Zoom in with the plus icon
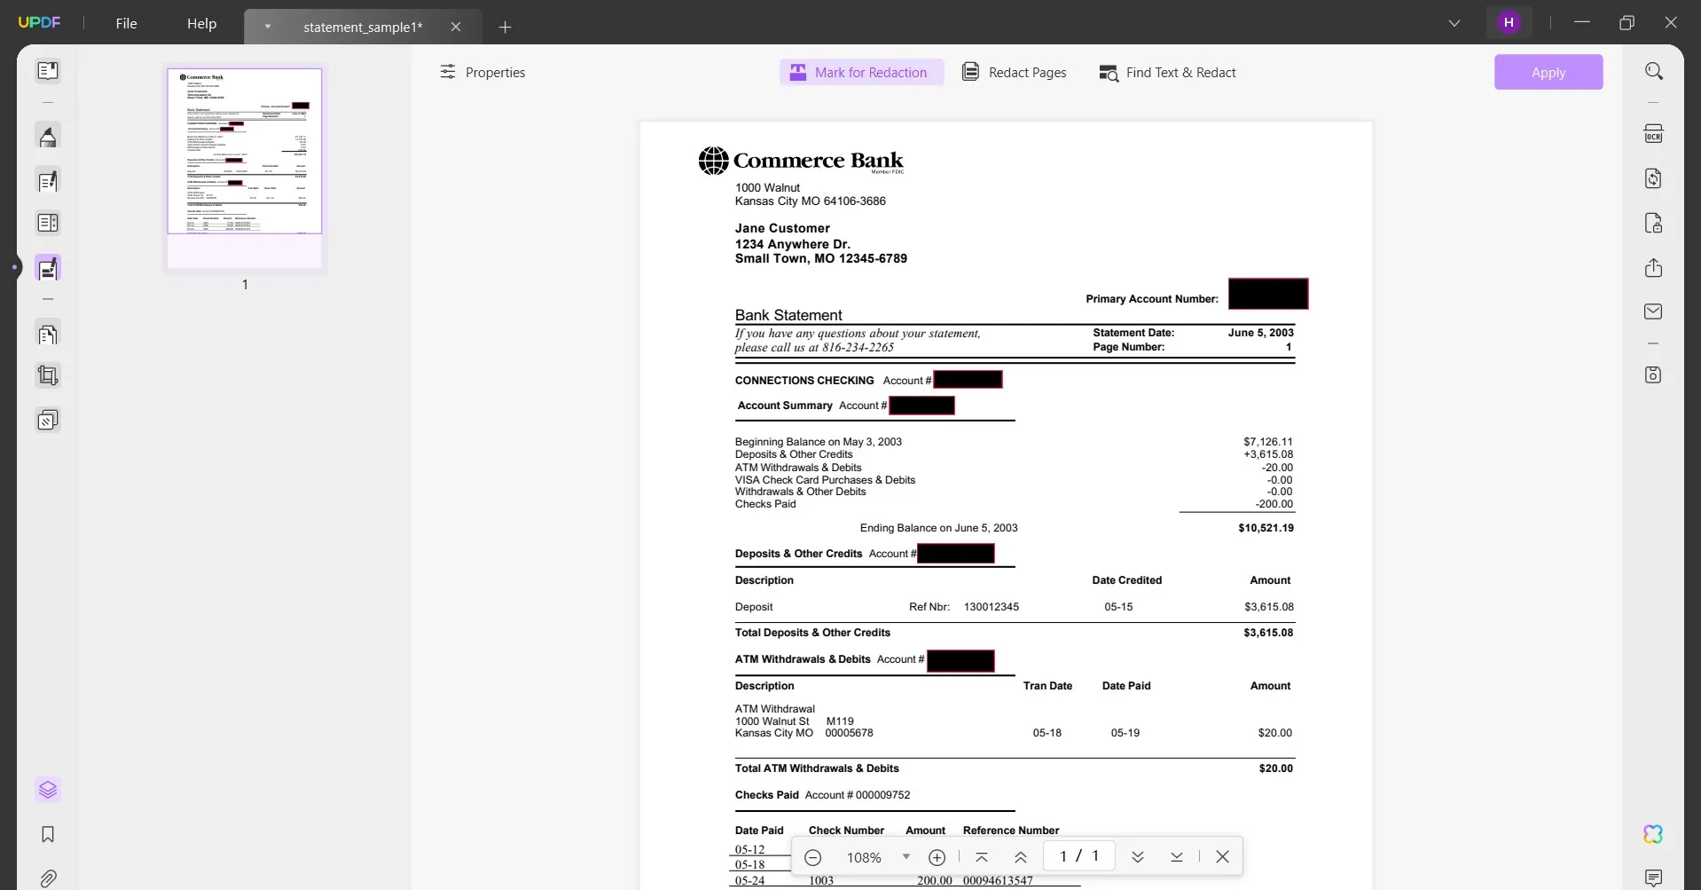The height and width of the screenshot is (890, 1701). [937, 857]
